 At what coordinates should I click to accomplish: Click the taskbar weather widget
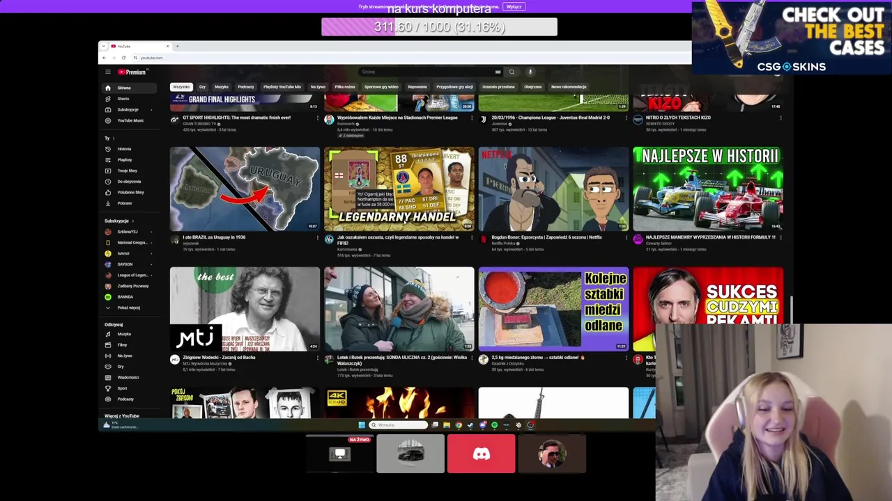pyautogui.click(x=120, y=425)
